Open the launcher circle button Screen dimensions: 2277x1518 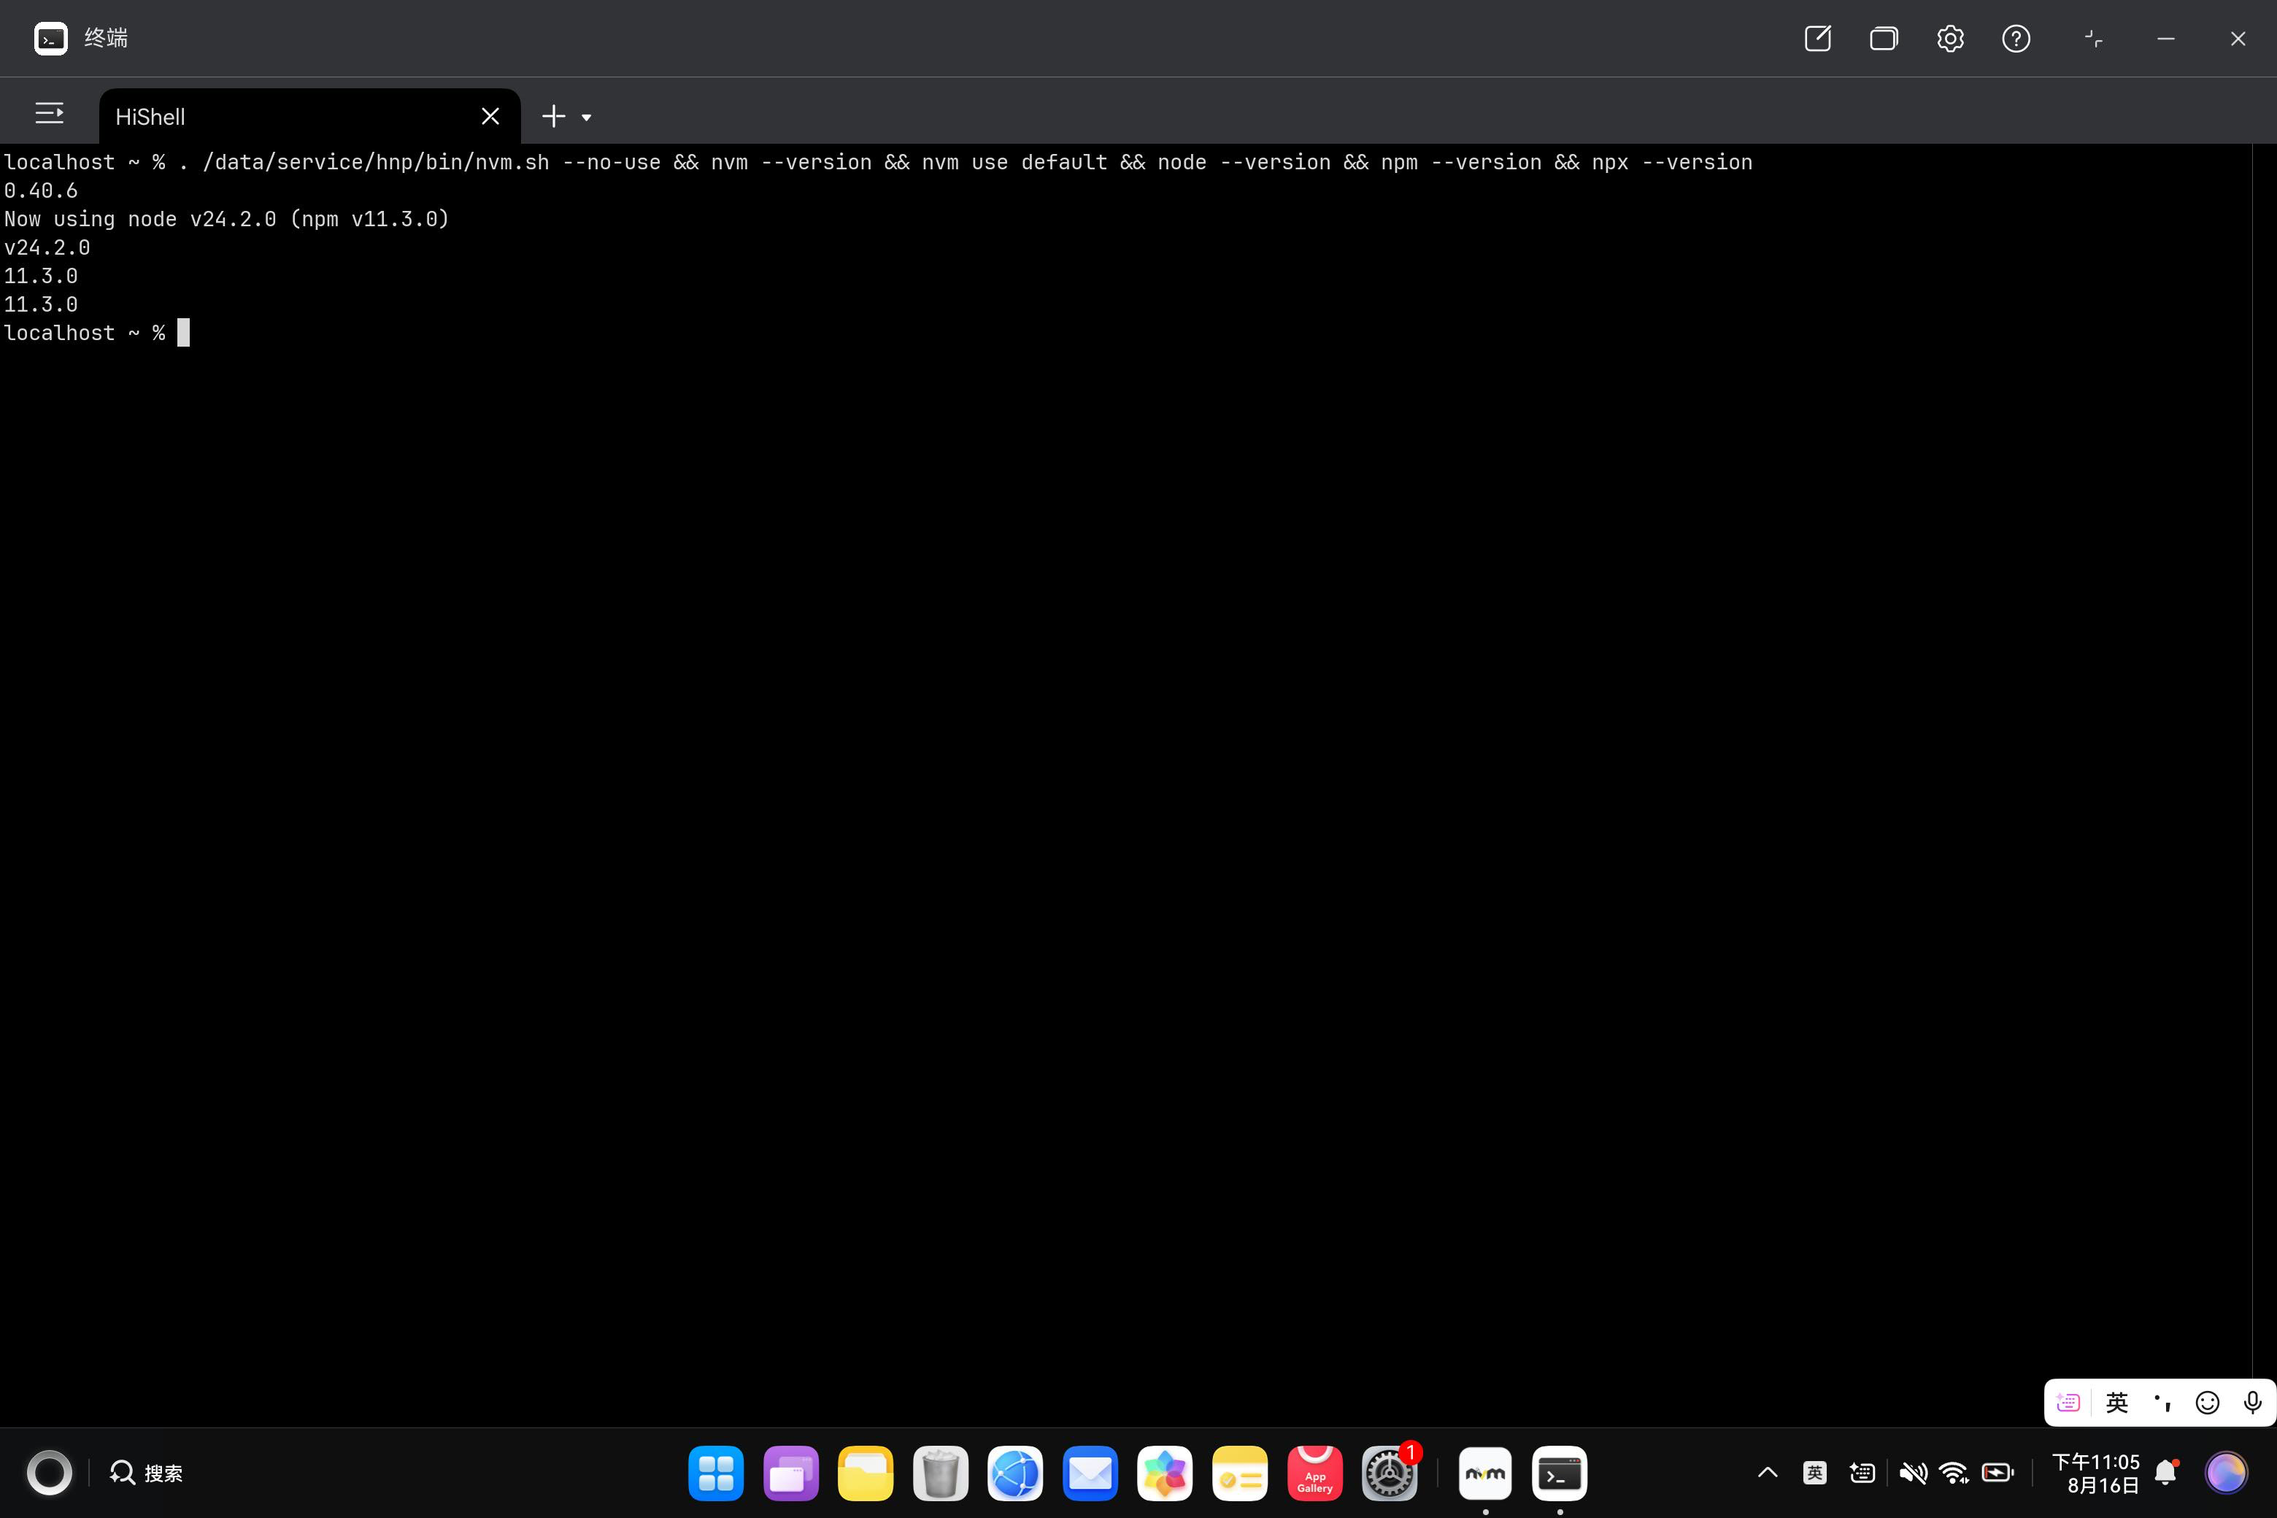click(48, 1473)
